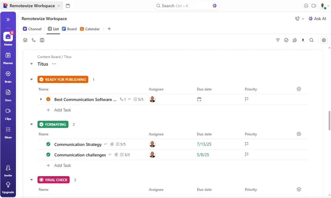
Task: Open filters for the List view
Action: tap(278, 40)
